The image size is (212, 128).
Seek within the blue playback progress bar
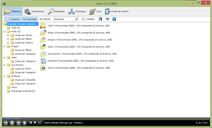pyautogui.click(x=11, y=118)
